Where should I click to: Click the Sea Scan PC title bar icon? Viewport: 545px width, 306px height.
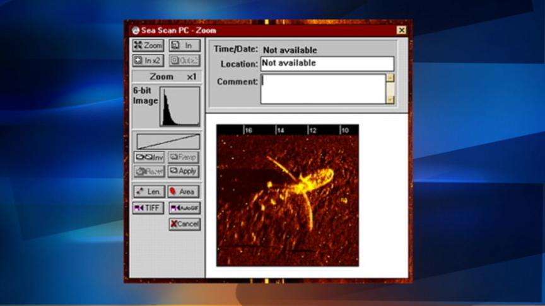pos(135,30)
